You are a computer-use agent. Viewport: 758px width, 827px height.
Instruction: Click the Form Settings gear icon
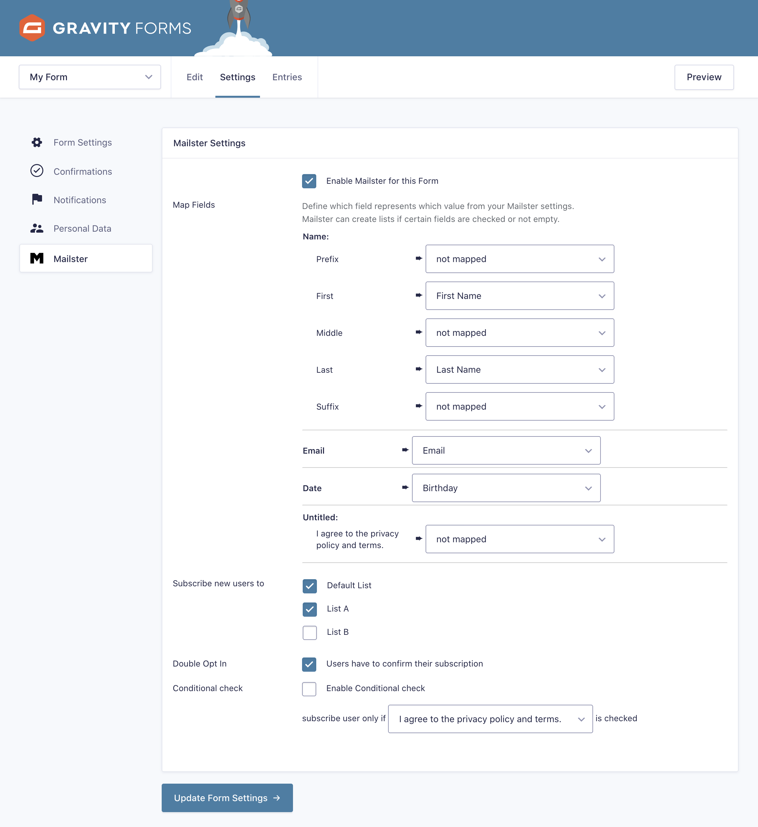click(x=37, y=142)
